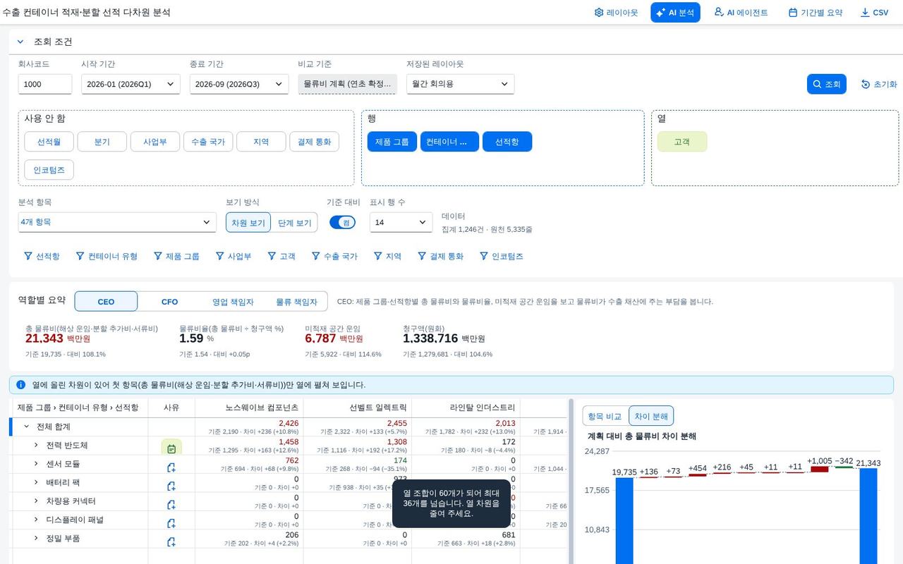Switch view mode to 단계 보기
The image size is (903, 564).
tap(294, 222)
